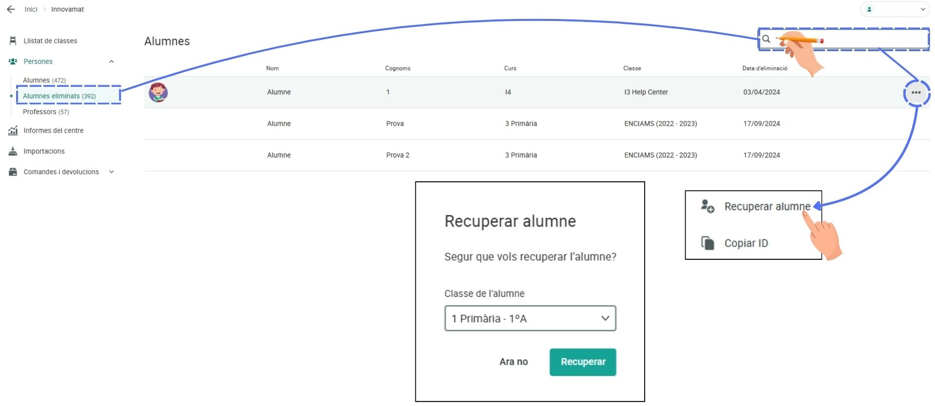935x406 pixels.
Task: Click the Informes del centre chart icon
Action: coord(13,131)
